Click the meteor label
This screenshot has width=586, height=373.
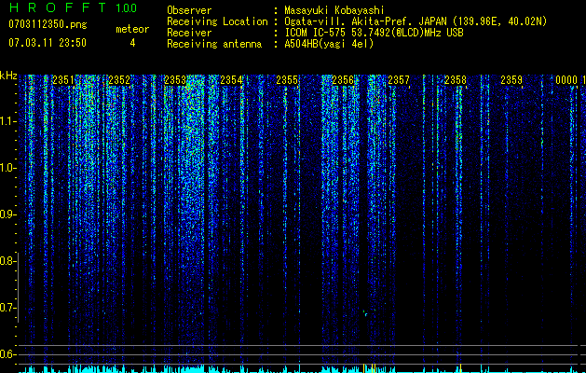click(132, 29)
